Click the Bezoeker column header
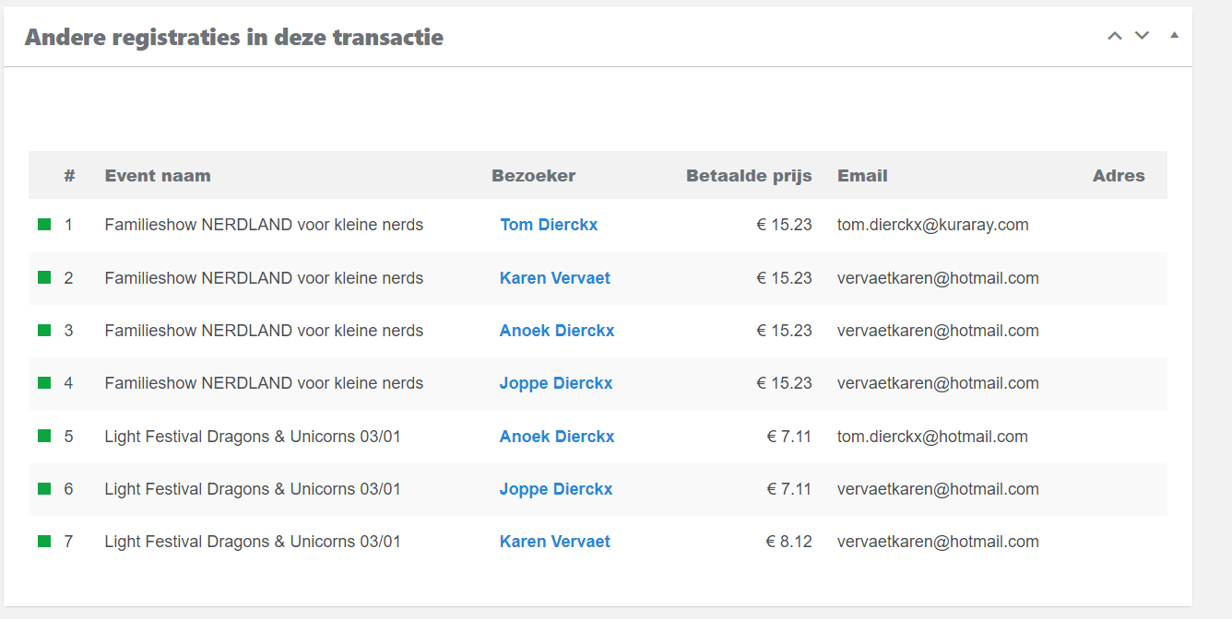Image resolution: width=1232 pixels, height=619 pixels. [x=534, y=176]
